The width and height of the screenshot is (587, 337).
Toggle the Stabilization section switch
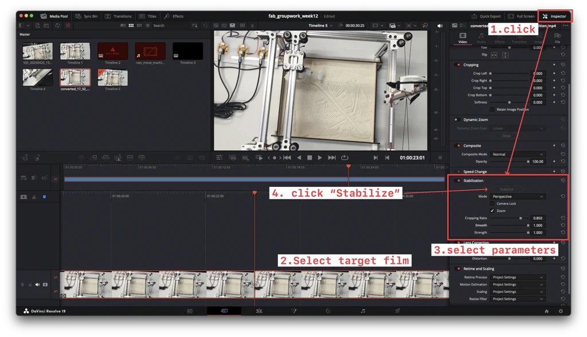click(457, 181)
